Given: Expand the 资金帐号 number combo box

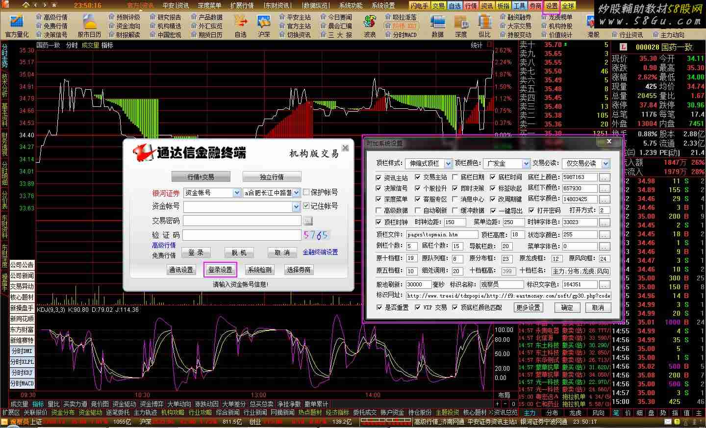Looking at the screenshot, I should tap(296, 207).
